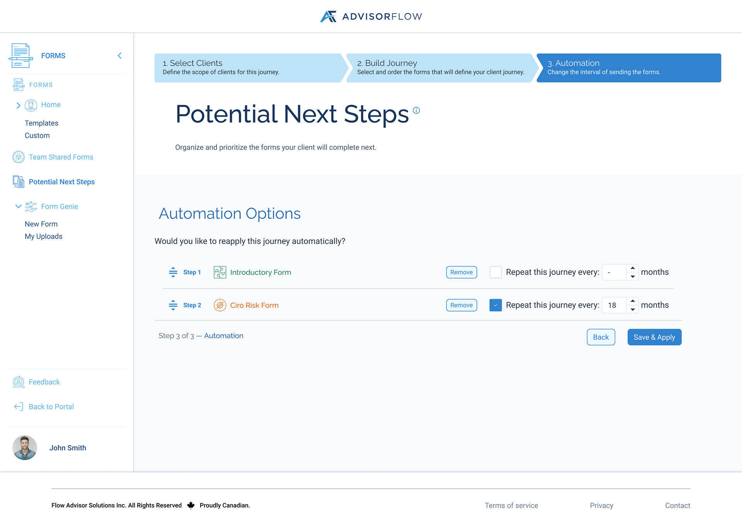Enable repeat journey checkbox for Step 1
Viewport: 742px width, 527px height.
point(495,272)
